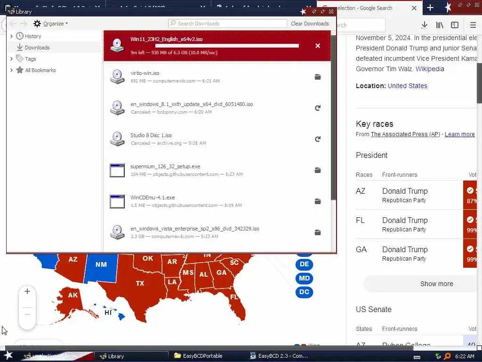Viewport: 482px width, 362px height.
Task: Click the magnifier icon in system tray
Action: point(447,356)
